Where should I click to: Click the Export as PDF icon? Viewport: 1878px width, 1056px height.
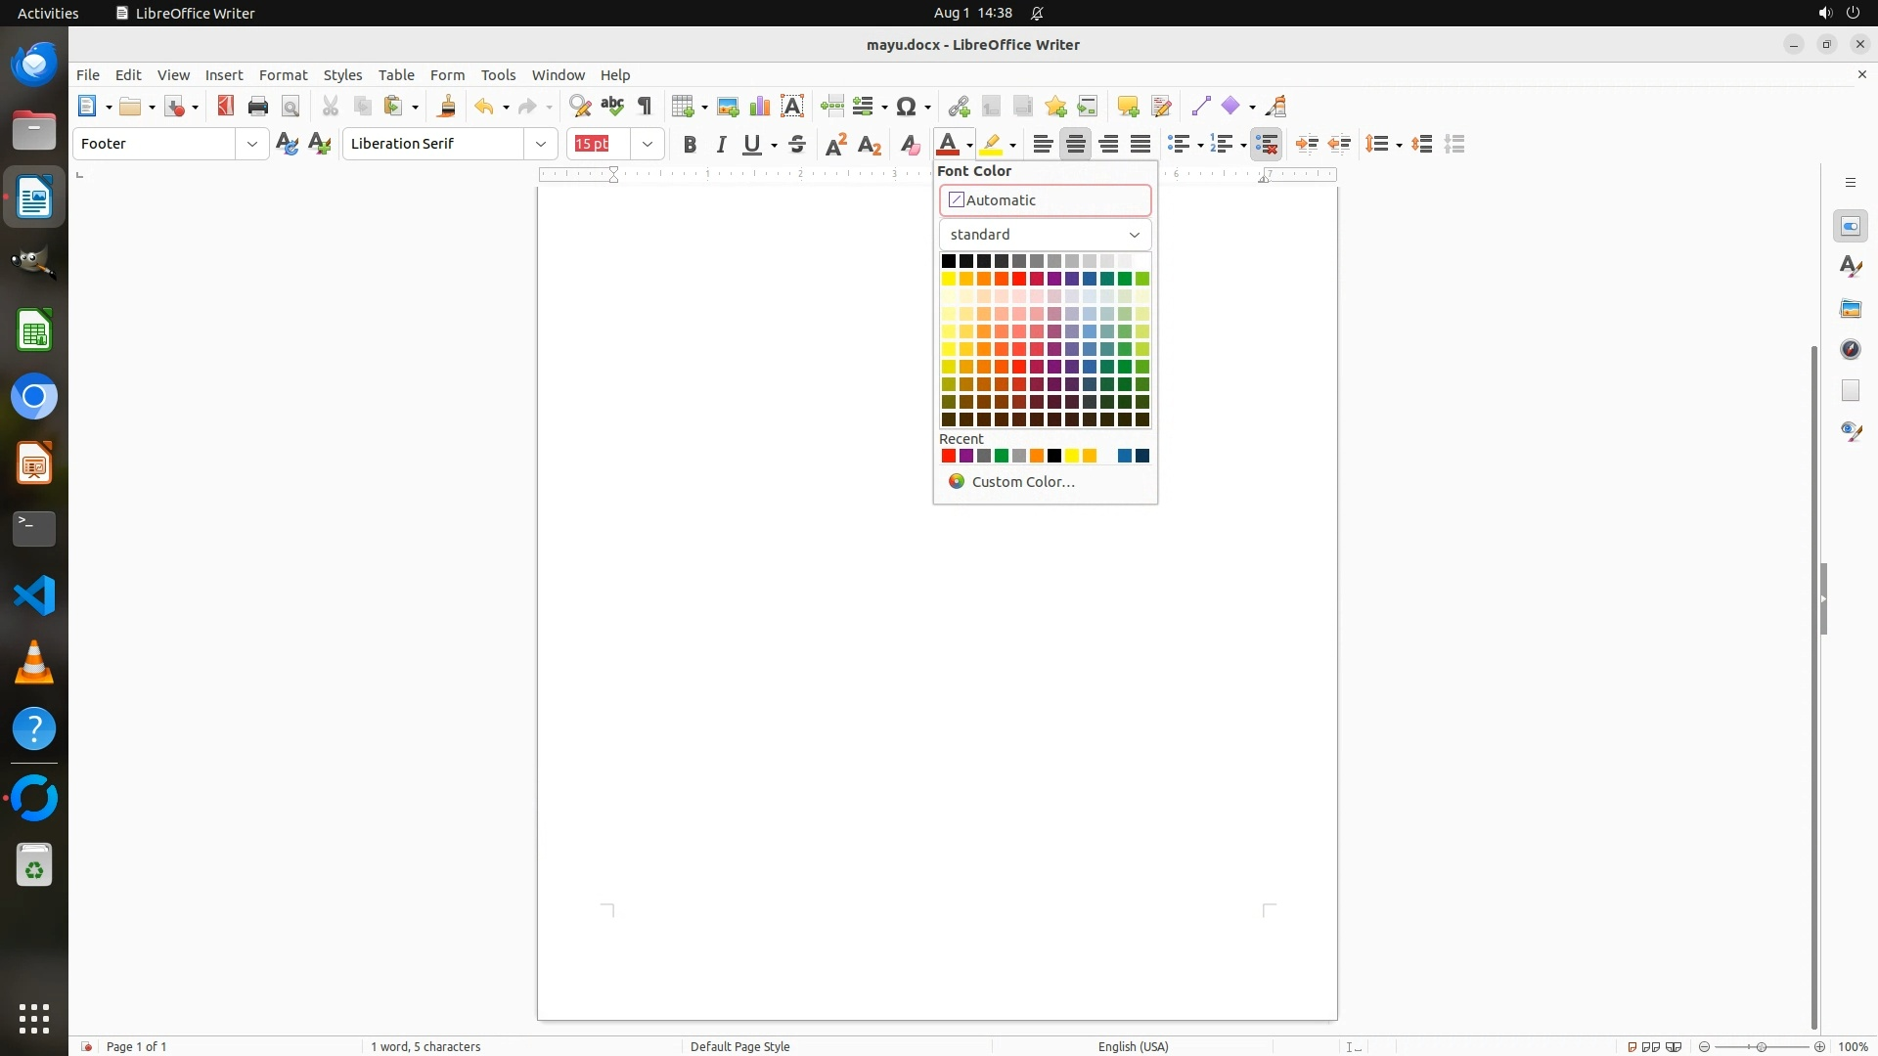[226, 107]
